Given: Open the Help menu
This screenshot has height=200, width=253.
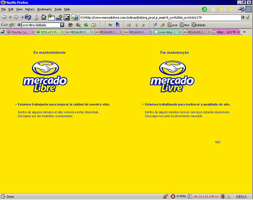Looking at the screenshot, I should [x=67, y=9].
